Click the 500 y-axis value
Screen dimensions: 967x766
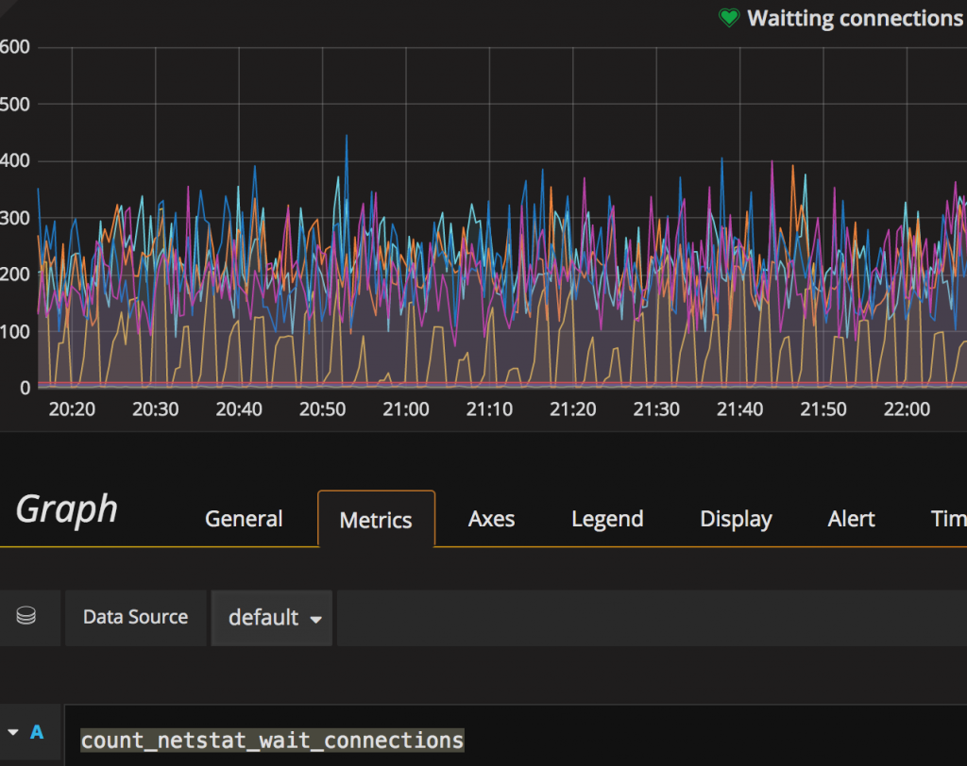point(15,104)
